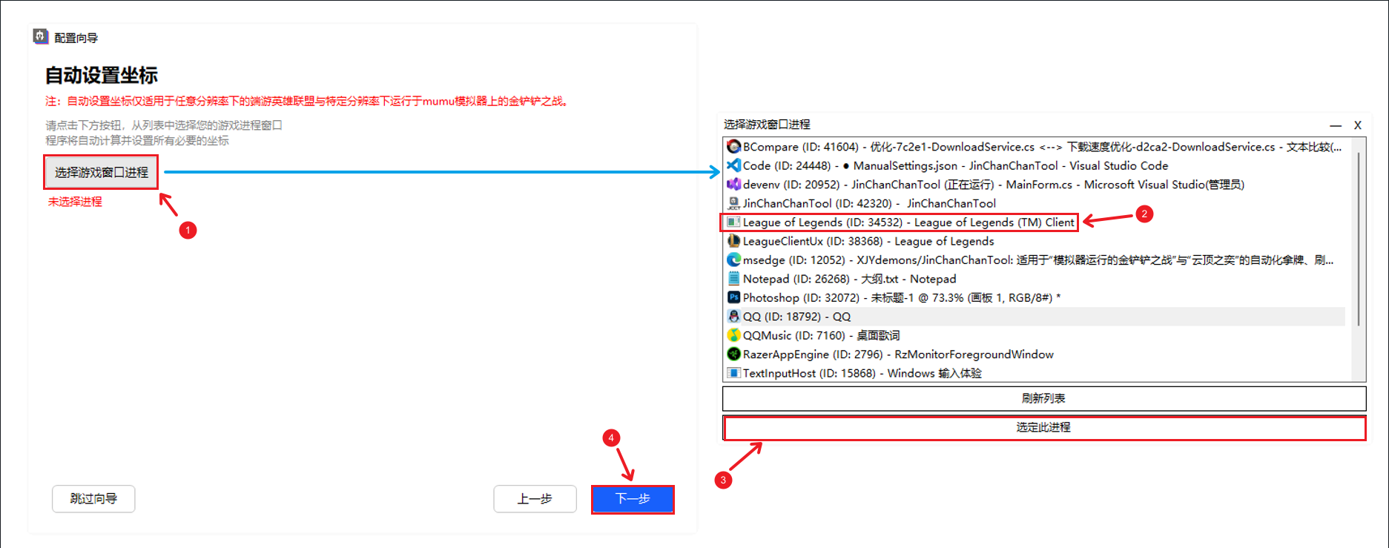
Task: Select the devenv (ID: 20952) row
Action: (1035, 184)
